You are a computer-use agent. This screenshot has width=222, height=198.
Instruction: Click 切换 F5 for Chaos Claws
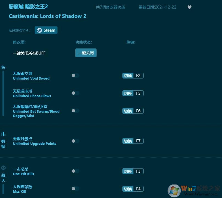(x=133, y=93)
